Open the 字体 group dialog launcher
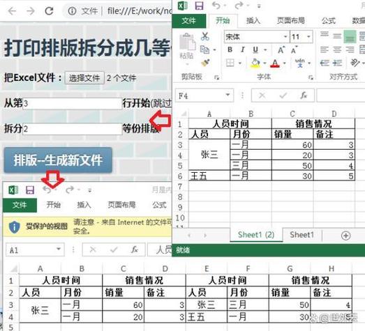This screenshot has width=365, height=331. 311,77
